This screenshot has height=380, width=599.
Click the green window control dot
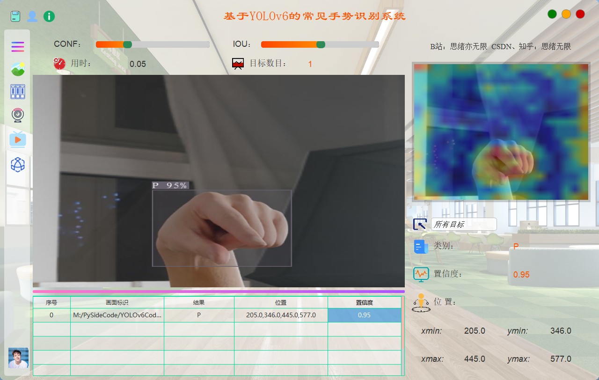[x=552, y=14]
